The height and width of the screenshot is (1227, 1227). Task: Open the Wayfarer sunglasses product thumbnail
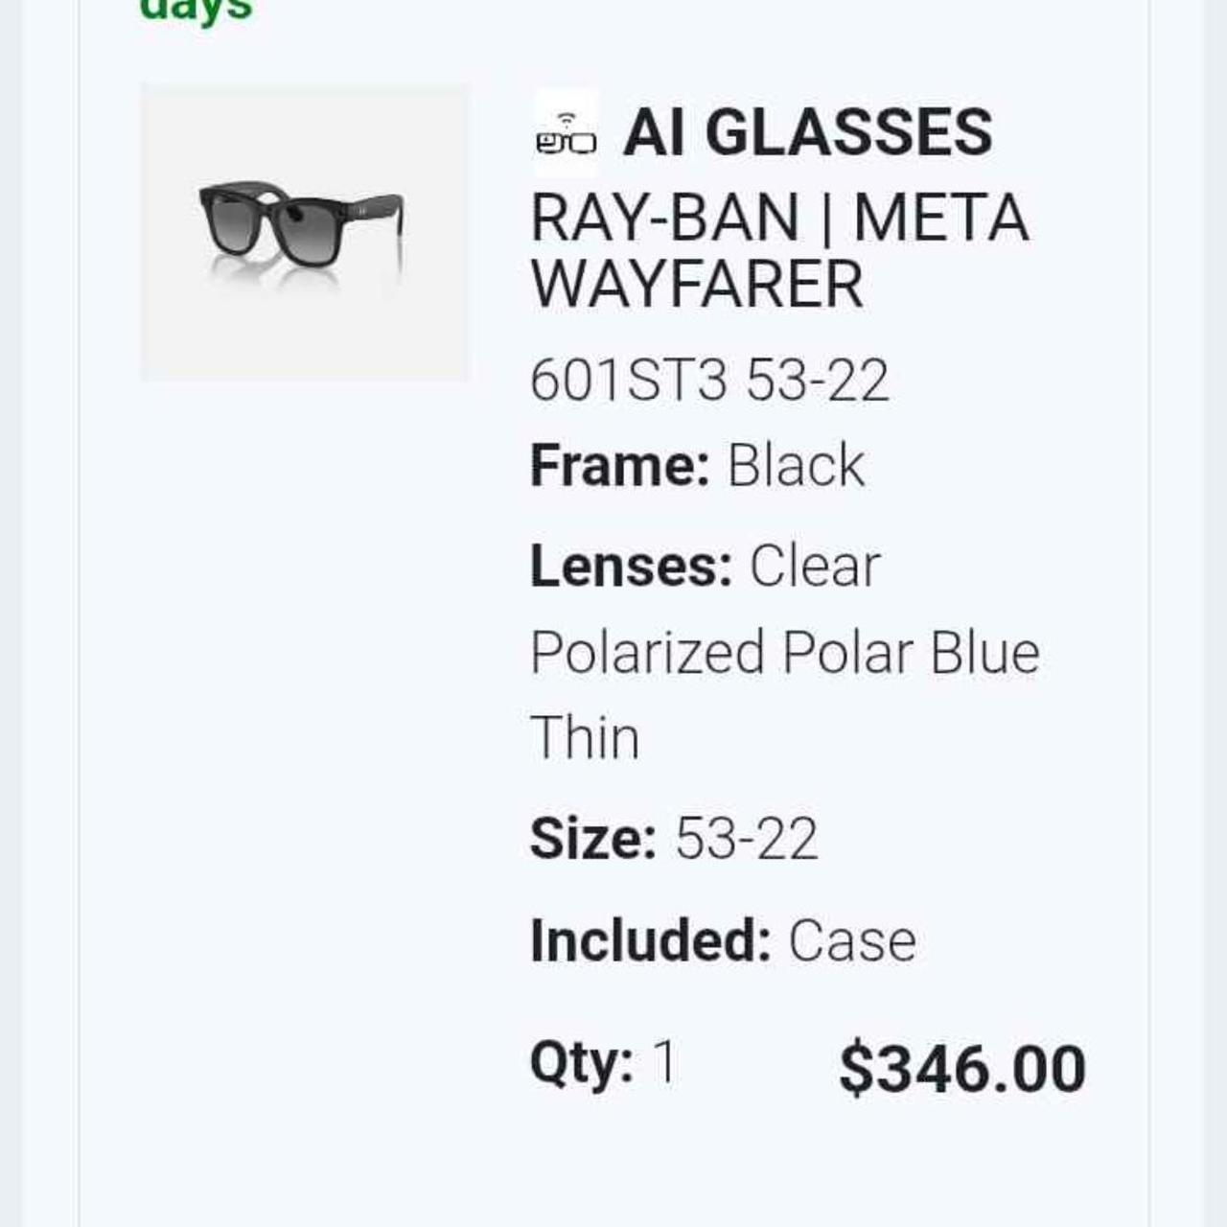(304, 232)
